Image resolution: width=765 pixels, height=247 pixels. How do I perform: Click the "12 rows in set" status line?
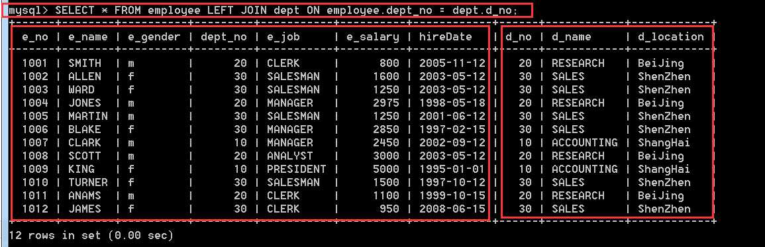pos(91,235)
